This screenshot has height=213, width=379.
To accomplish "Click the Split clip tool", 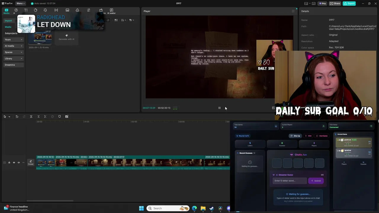I will point(31,117).
